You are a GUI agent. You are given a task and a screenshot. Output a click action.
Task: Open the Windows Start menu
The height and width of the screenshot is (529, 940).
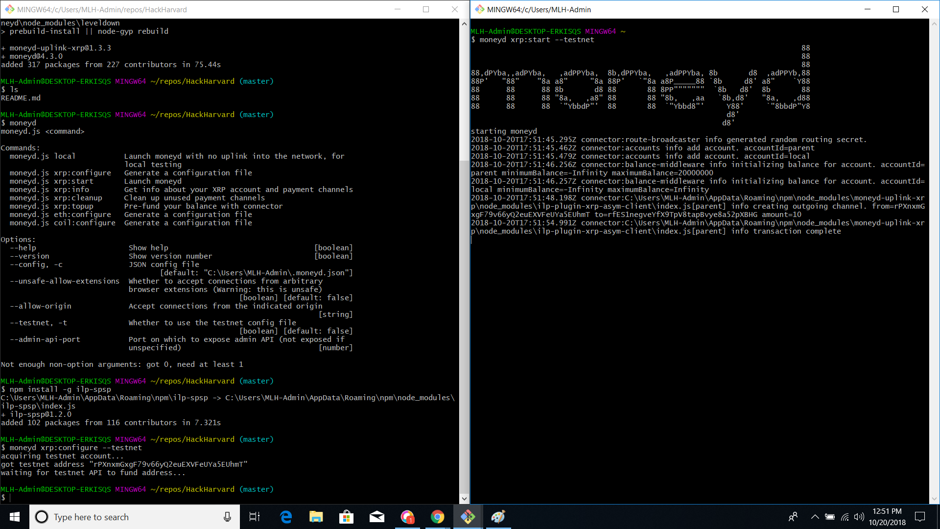[x=15, y=517]
